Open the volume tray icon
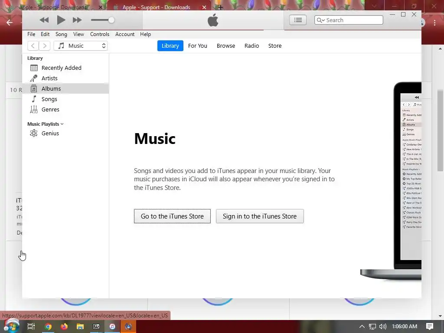Viewport: 444px width, 333px height. point(382,326)
